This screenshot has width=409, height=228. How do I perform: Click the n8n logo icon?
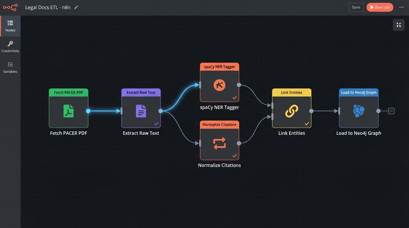(x=10, y=7)
